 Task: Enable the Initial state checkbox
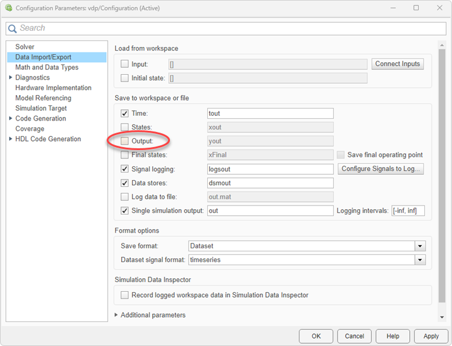(x=125, y=78)
